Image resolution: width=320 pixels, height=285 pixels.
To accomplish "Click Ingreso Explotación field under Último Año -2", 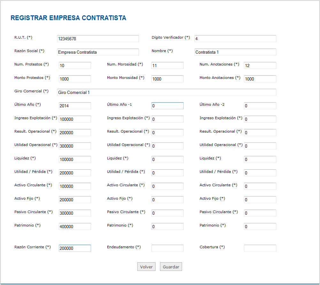I will coord(260,119).
